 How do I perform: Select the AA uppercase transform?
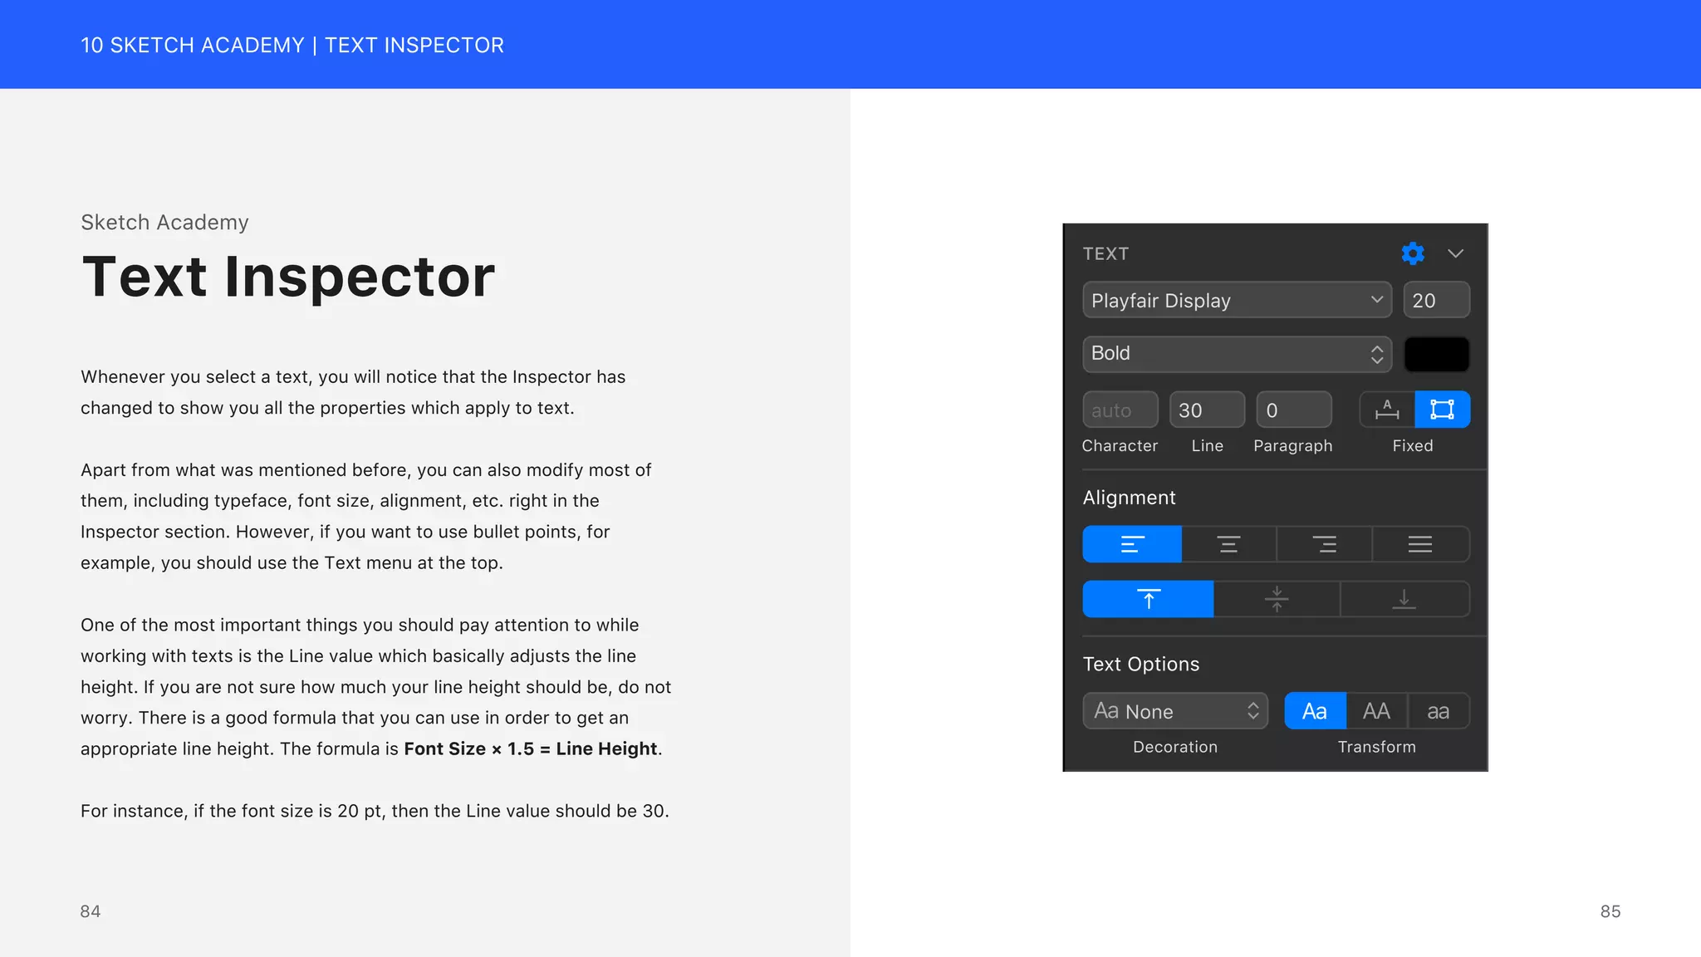click(1376, 711)
